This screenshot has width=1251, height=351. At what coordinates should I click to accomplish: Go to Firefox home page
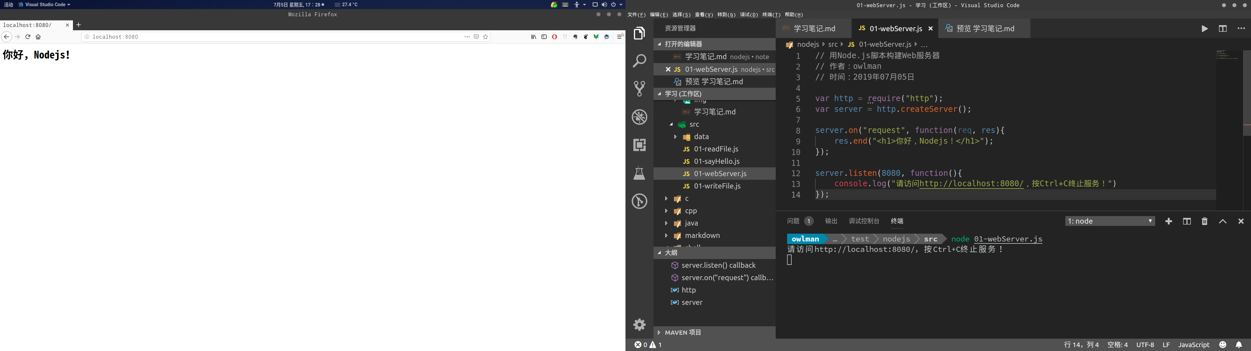38,37
